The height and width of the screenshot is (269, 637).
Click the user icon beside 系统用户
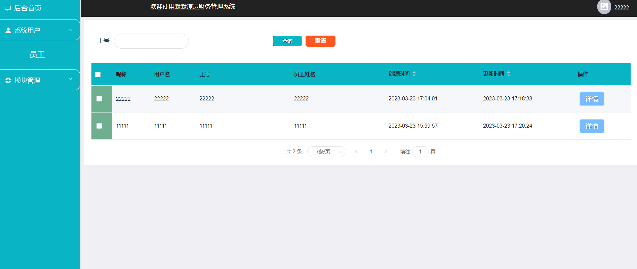click(8, 30)
